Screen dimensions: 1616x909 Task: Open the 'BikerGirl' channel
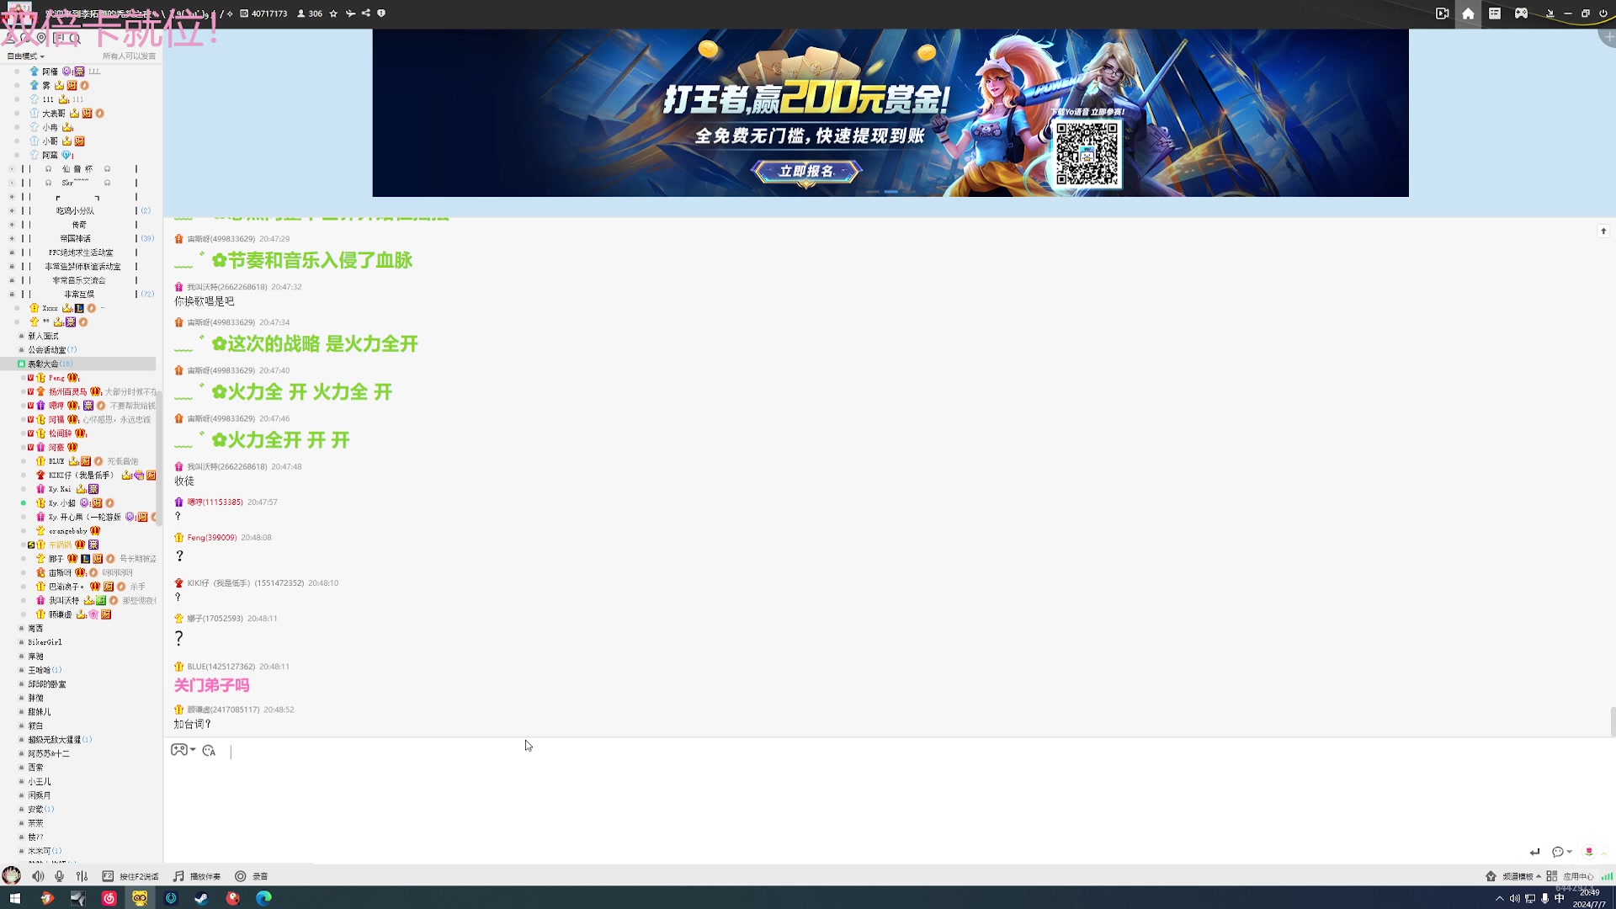pos(45,642)
